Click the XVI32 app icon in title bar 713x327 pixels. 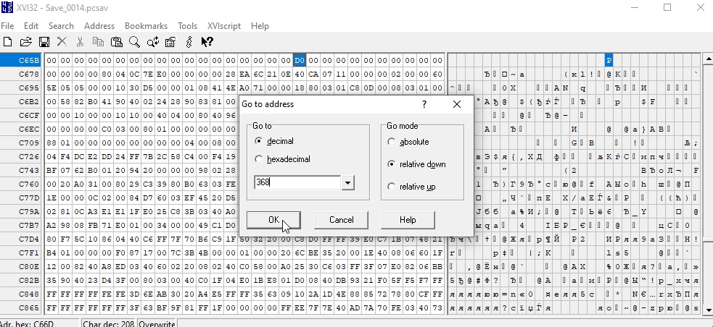(7, 7)
